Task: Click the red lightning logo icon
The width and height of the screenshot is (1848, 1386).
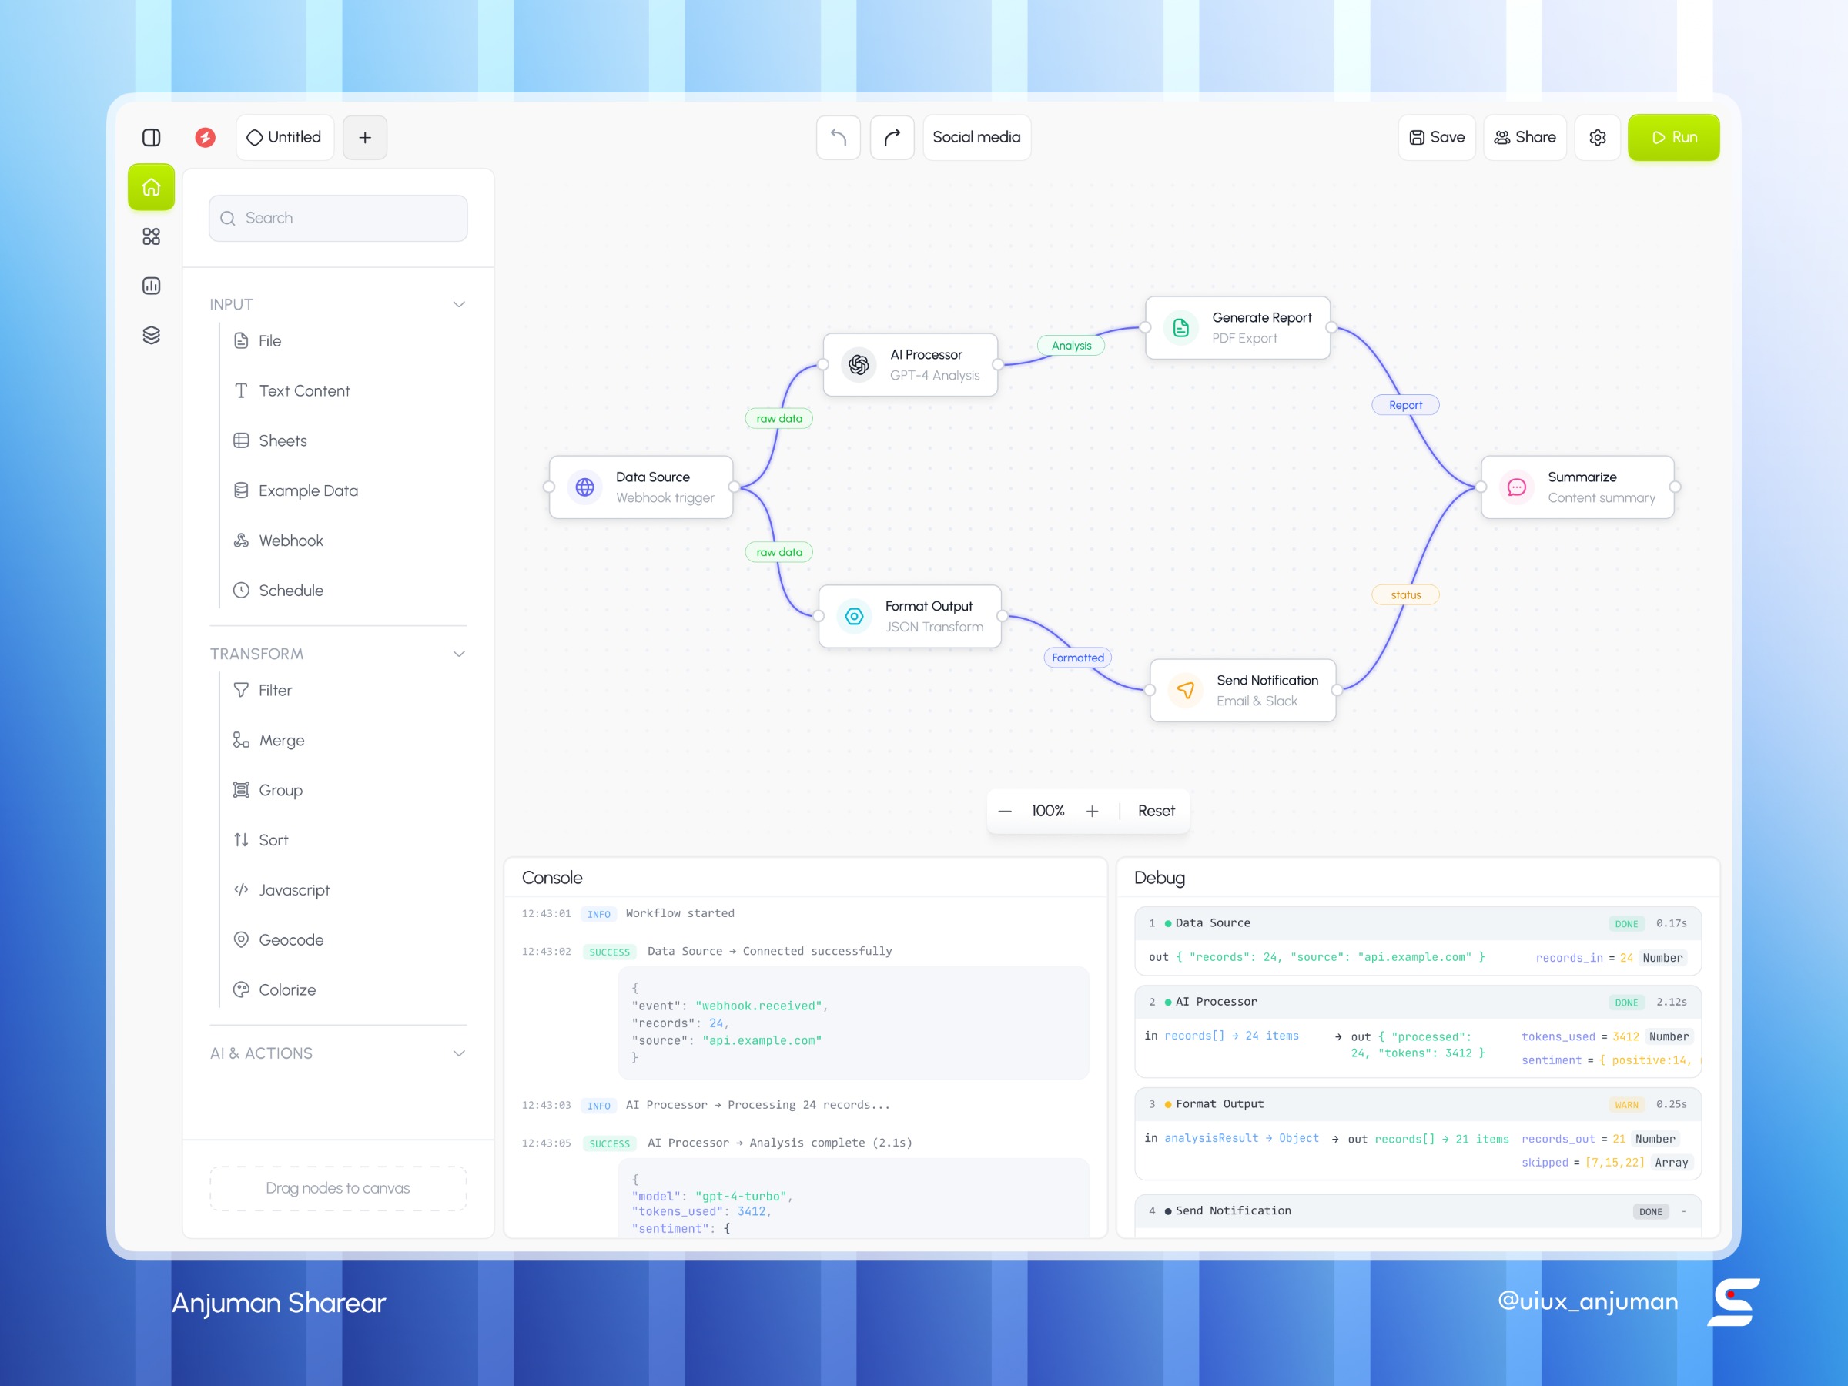Action: tap(206, 137)
